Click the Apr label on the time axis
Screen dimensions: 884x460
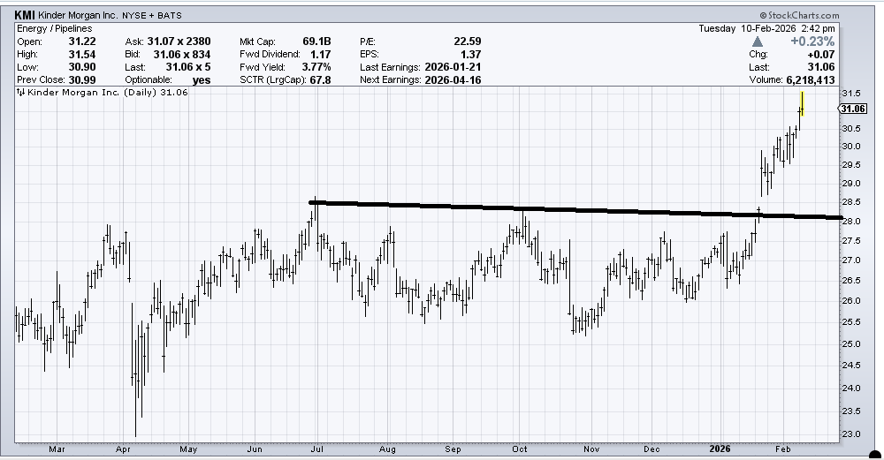click(122, 449)
